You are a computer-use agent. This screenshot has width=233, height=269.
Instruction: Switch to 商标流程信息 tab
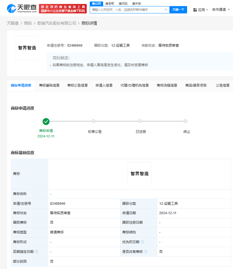pyautogui.click(x=167, y=85)
